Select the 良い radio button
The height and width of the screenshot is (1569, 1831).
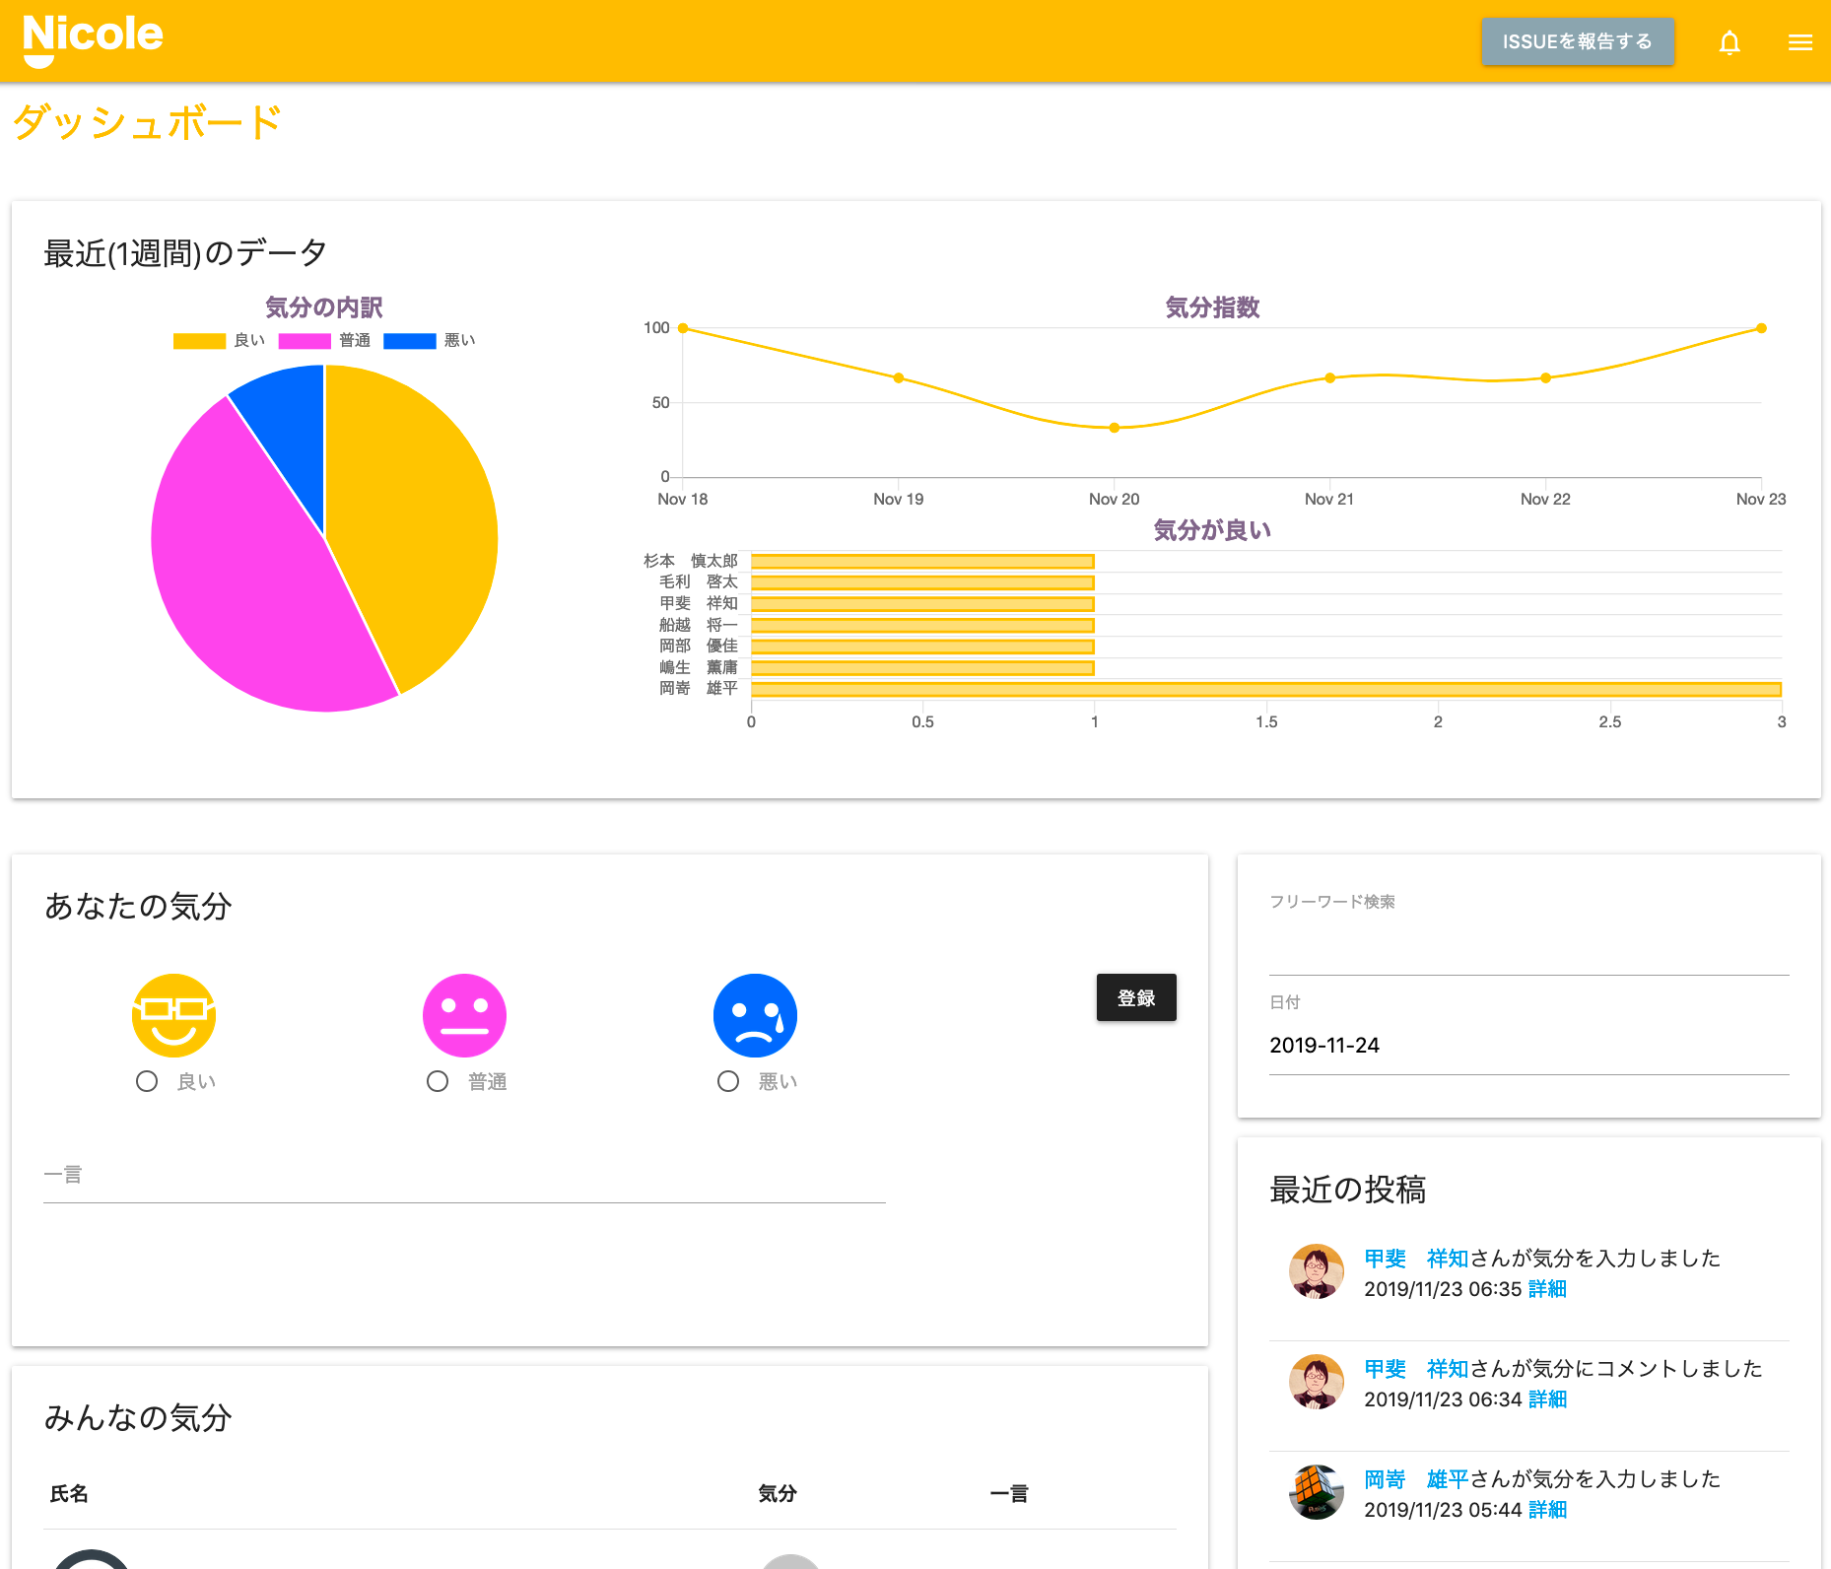pos(147,1081)
